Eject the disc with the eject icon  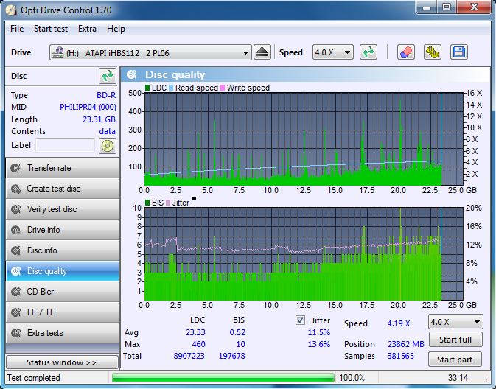tap(262, 52)
